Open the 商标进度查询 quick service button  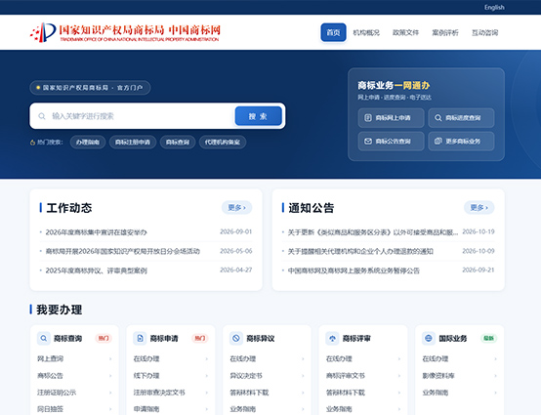461,118
